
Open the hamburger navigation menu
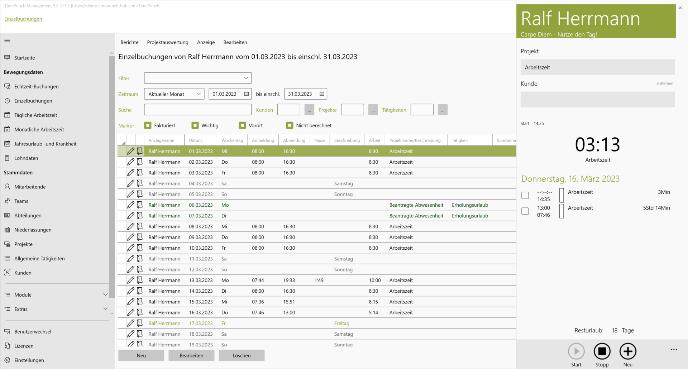[x=7, y=40]
